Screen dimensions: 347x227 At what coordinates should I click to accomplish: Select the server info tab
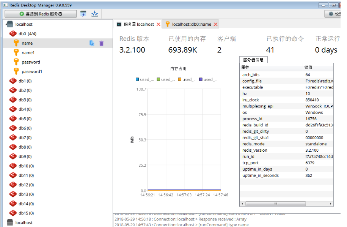(x=253, y=60)
